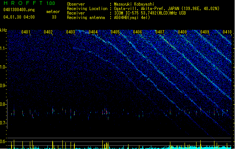Click the 0.6 frequency axis label
The image size is (235, 149).
pyautogui.click(x=3, y=142)
